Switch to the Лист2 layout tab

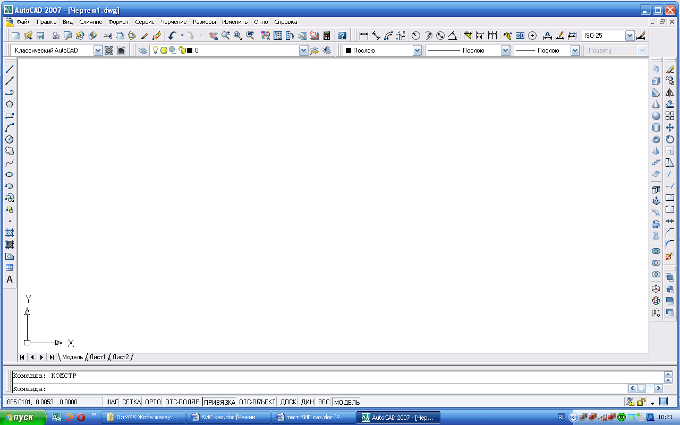(120, 357)
